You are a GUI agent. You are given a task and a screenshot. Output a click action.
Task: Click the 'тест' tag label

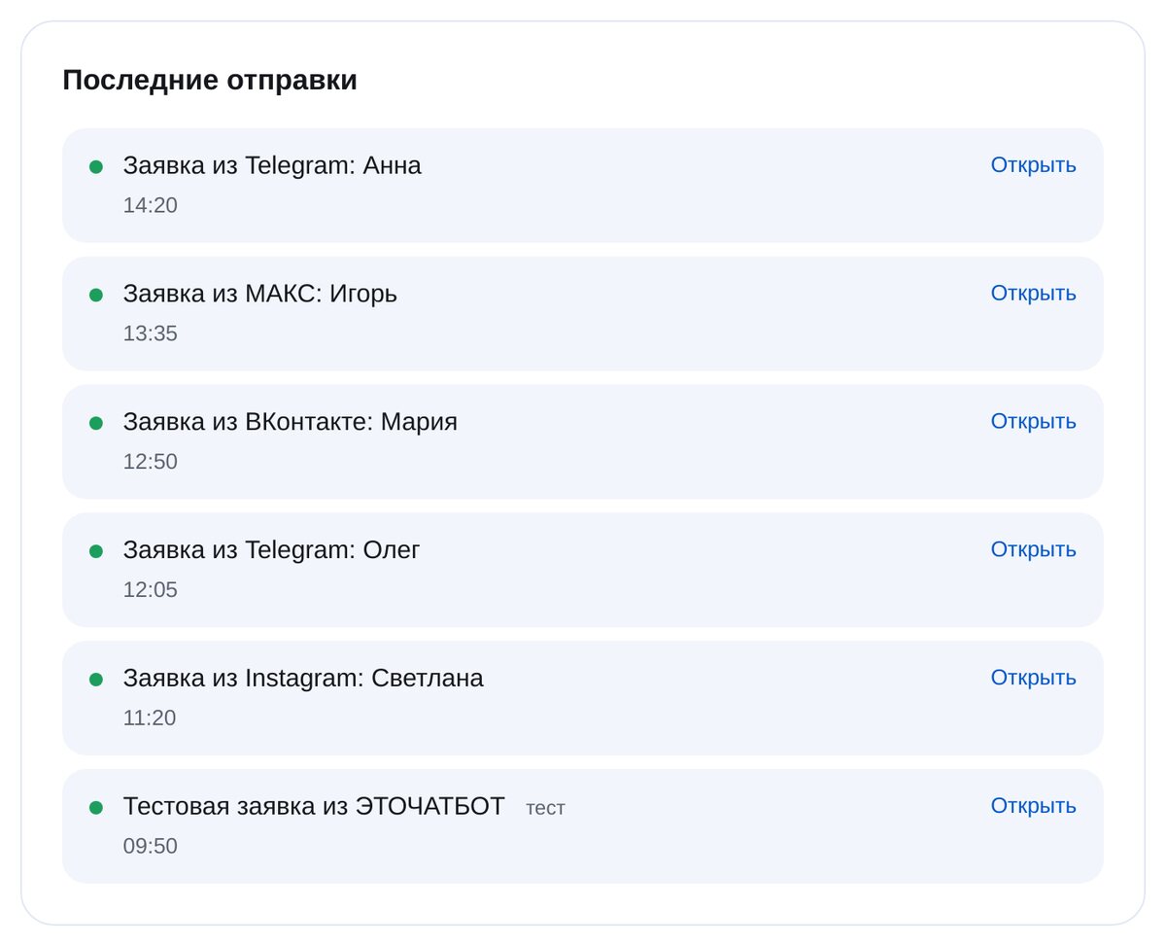(545, 809)
